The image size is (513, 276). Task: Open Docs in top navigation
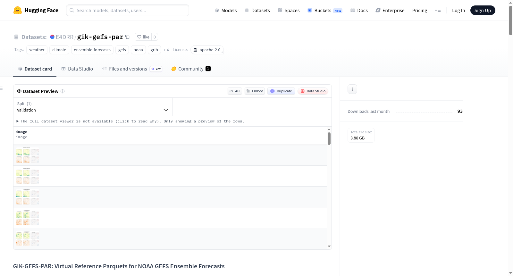pos(359,10)
